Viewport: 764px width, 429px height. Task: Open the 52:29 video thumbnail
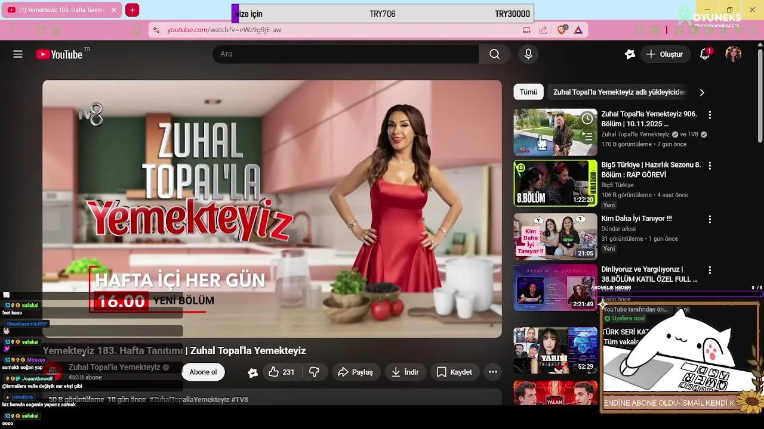coord(555,350)
